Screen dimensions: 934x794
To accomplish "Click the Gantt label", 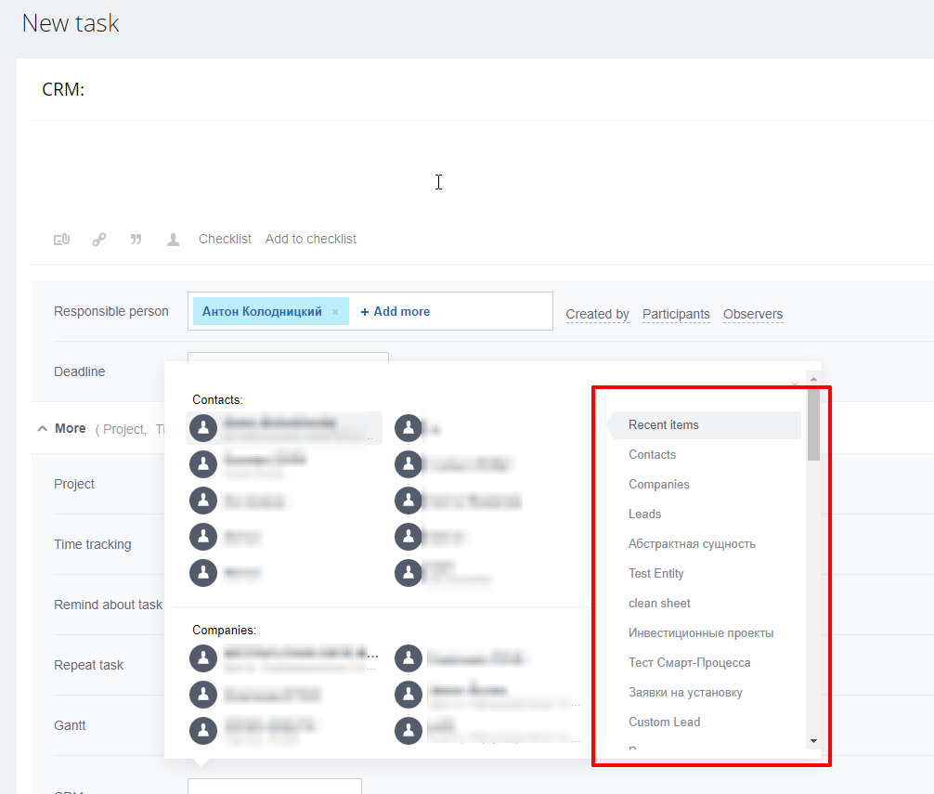I will coord(70,725).
